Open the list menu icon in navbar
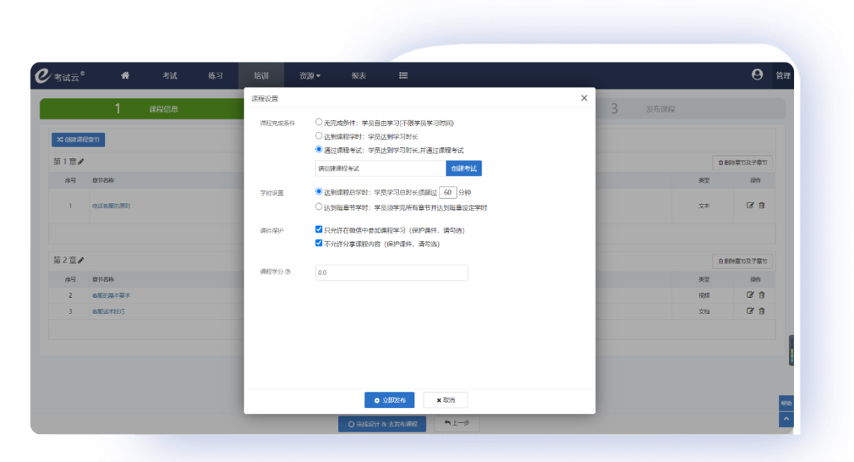 (x=403, y=75)
